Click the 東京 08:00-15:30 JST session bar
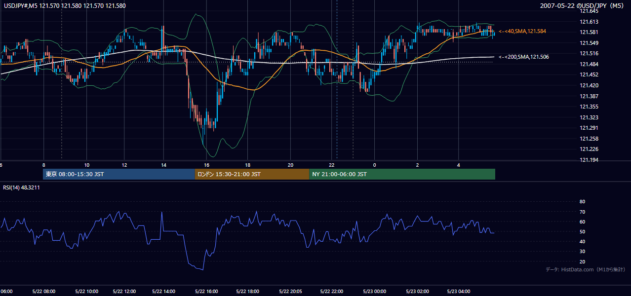 119,174
